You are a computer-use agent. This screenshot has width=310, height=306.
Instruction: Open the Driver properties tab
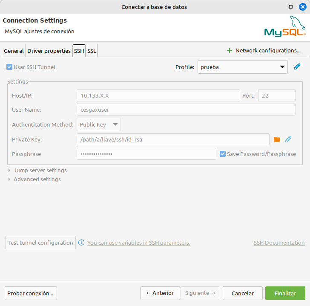click(x=49, y=51)
